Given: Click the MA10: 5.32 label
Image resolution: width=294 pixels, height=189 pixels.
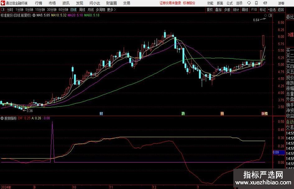Looking at the screenshot, I should (x=59, y=15).
